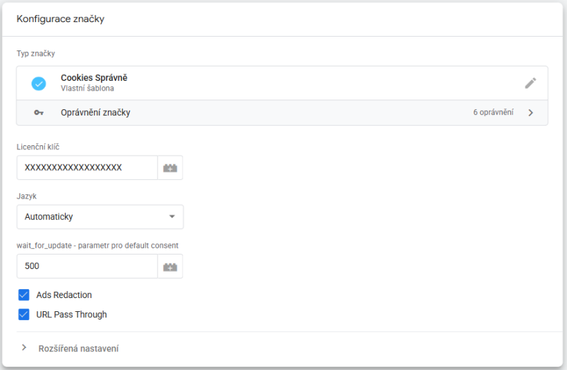
Task: Expand Rozšířená nastavení using its chevron
Action: 24,348
